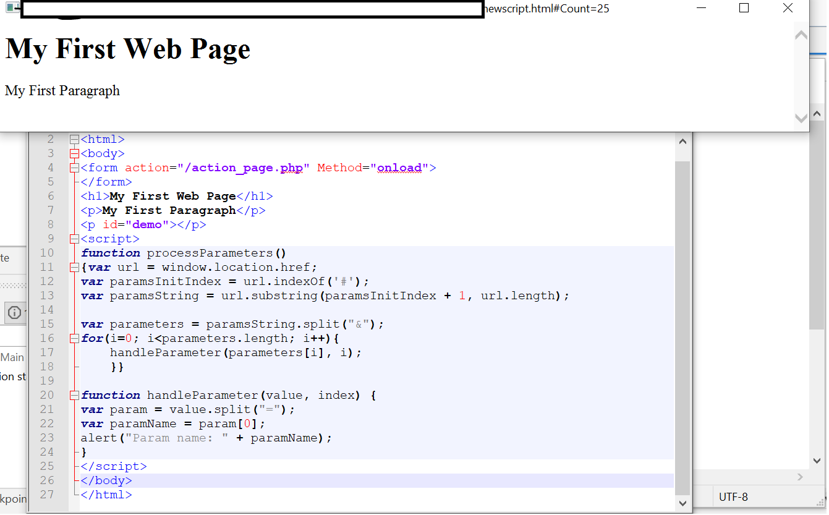This screenshot has height=515, width=829.
Task: Click the background window's scrollbar down arrow
Action: point(817,461)
